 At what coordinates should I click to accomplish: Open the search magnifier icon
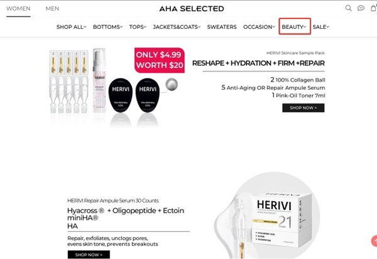(348, 8)
